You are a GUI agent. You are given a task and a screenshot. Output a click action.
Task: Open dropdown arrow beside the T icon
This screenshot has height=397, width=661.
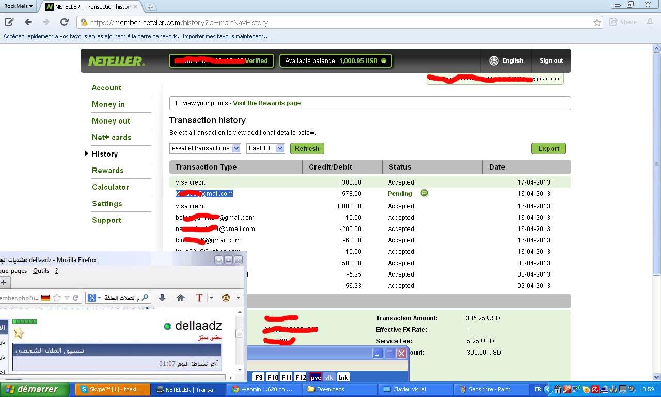(x=211, y=298)
